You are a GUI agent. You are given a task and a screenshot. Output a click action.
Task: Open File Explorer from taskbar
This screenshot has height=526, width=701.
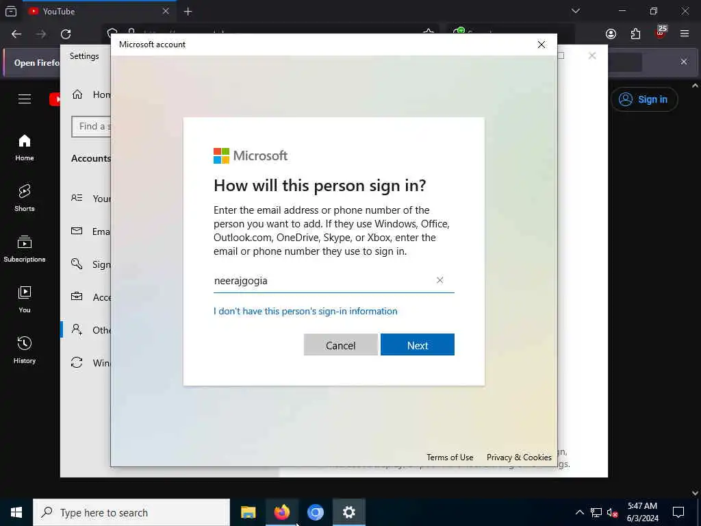coord(248,512)
